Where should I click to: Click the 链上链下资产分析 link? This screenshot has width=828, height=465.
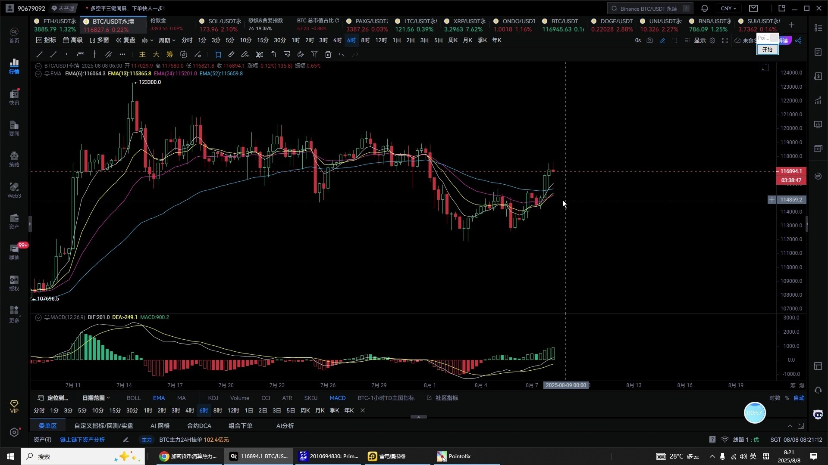[x=82, y=440]
